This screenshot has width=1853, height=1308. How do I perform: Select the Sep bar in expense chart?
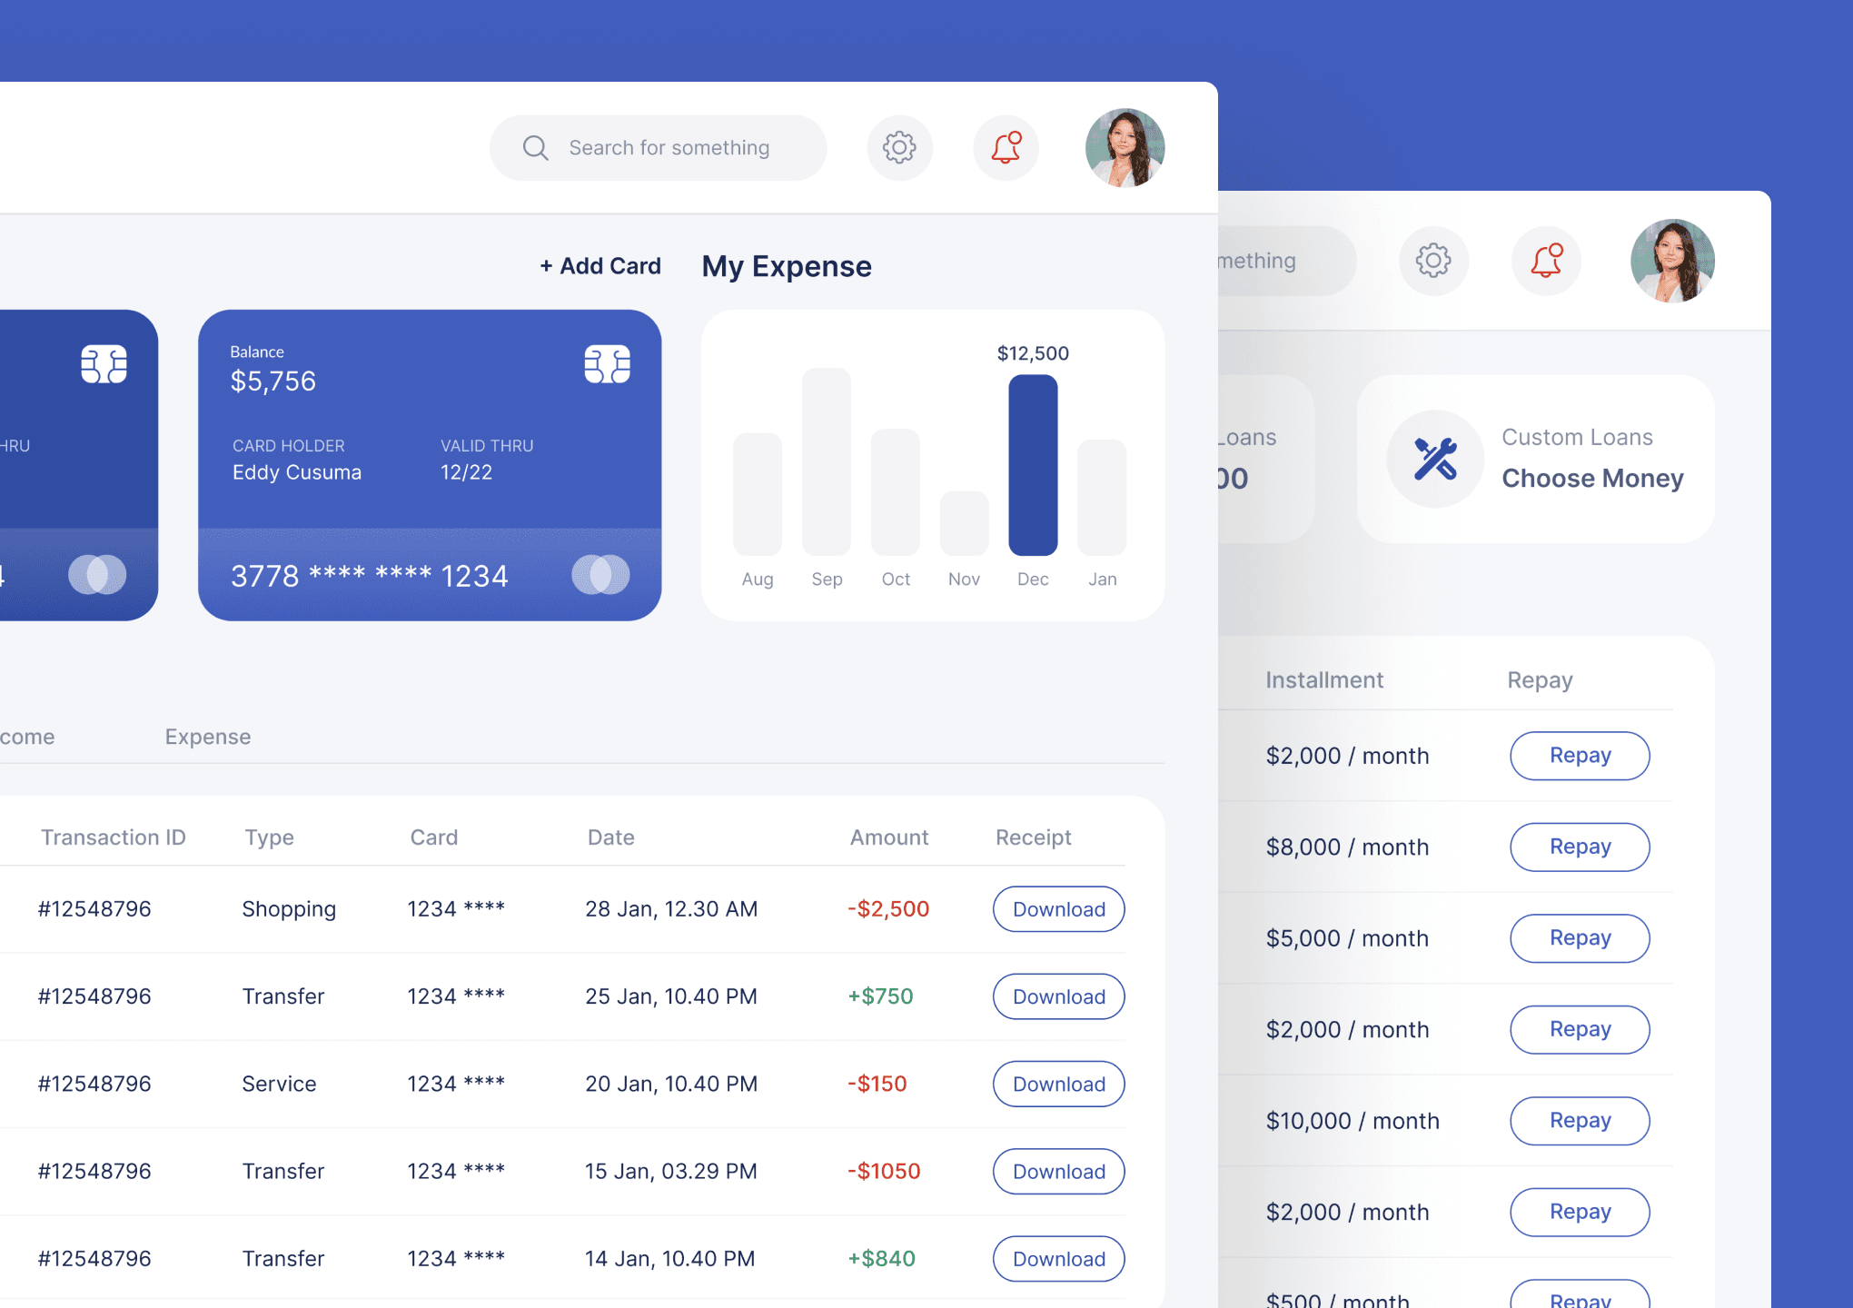pyautogui.click(x=827, y=461)
